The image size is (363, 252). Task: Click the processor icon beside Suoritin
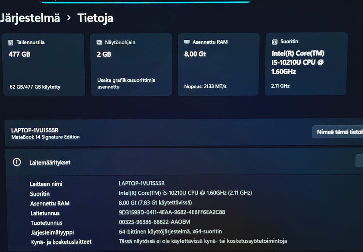click(x=275, y=42)
